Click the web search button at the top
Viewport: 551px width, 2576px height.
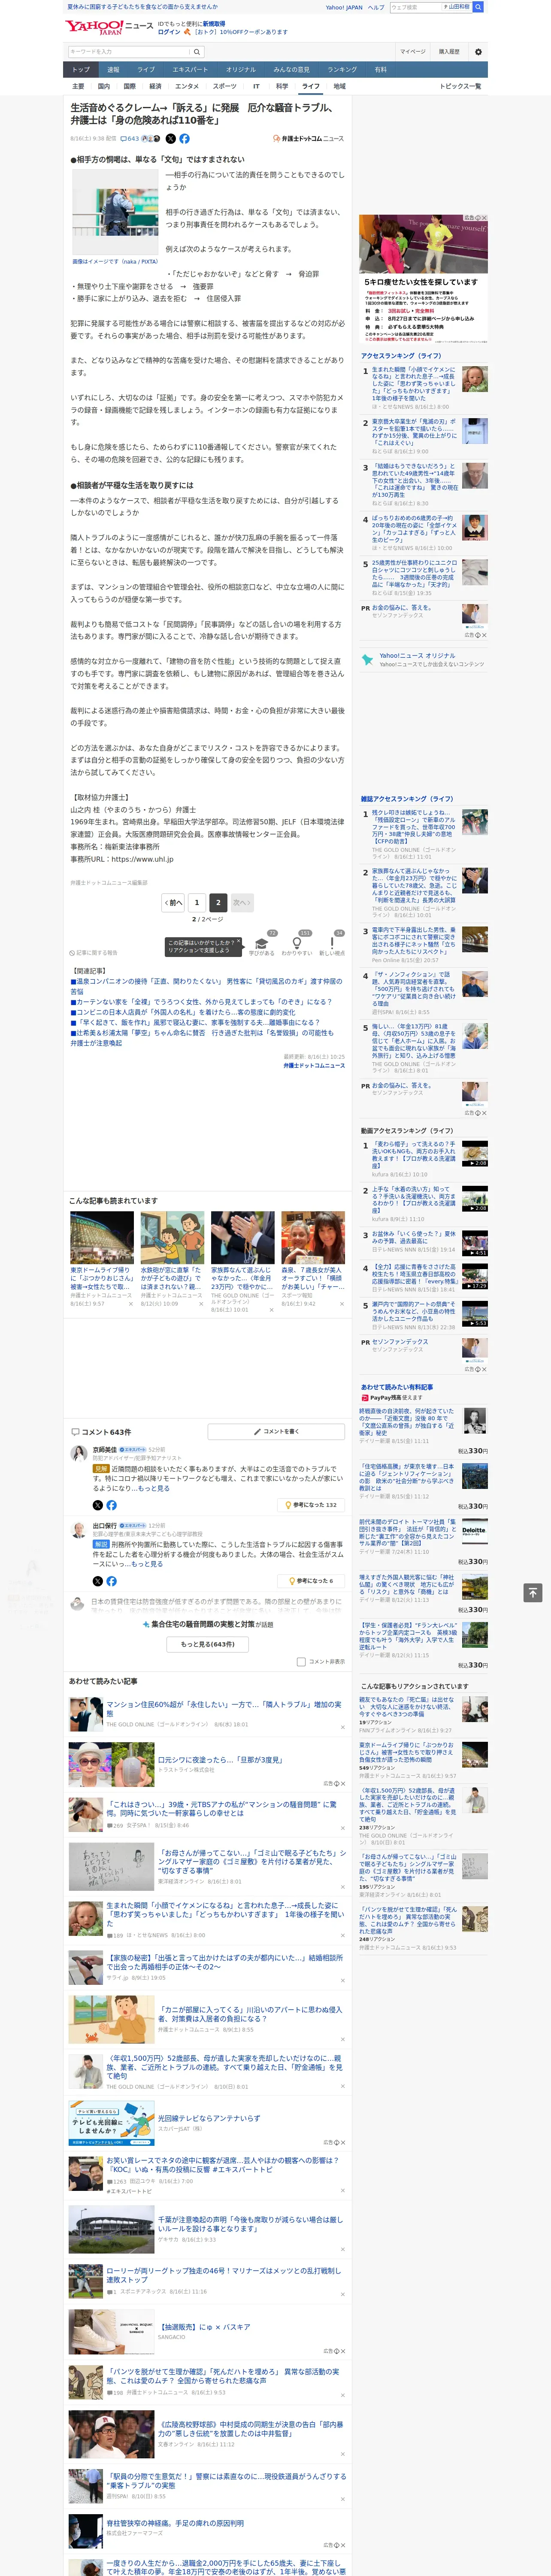(x=478, y=7)
